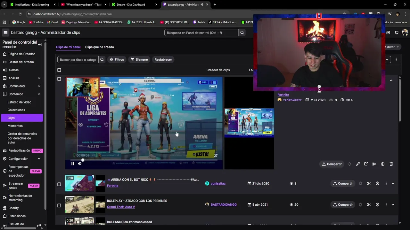Open the Grand Theft Auto V category link
Viewport: 410px width, 230px height.
(121, 207)
